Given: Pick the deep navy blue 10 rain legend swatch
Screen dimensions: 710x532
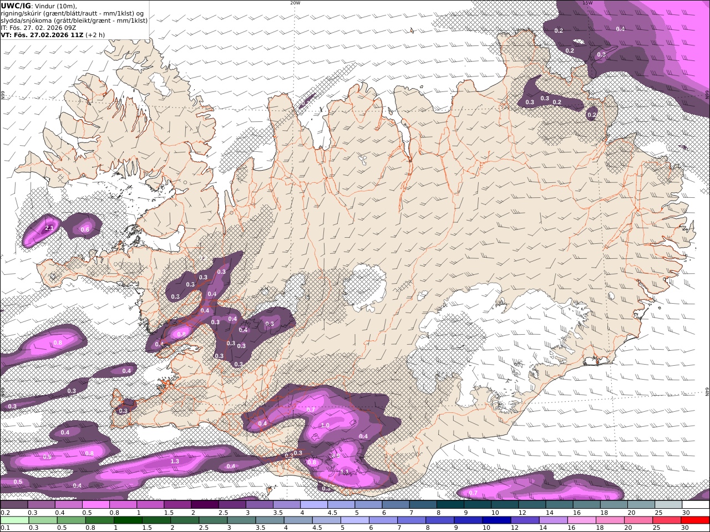Looking at the screenshot, I should [x=496, y=520].
